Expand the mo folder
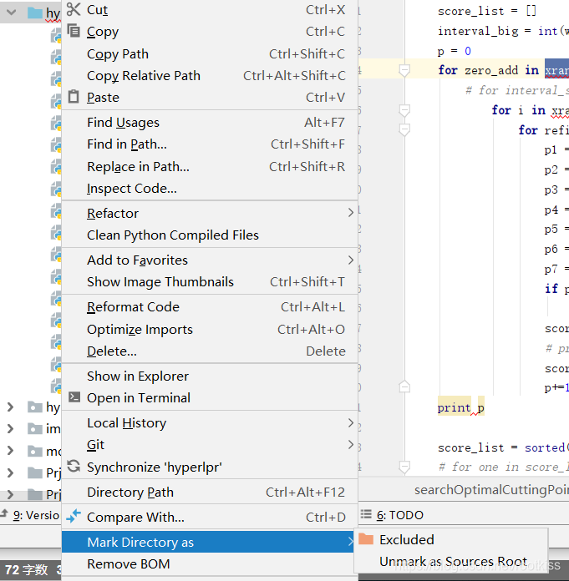 point(10,451)
